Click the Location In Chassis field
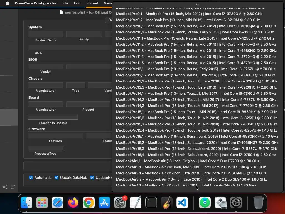 pos(53,117)
